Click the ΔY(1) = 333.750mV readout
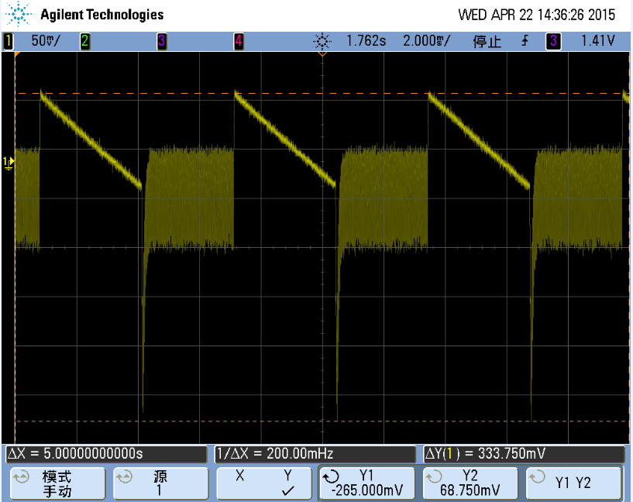This screenshot has width=633, height=502. tap(524, 454)
